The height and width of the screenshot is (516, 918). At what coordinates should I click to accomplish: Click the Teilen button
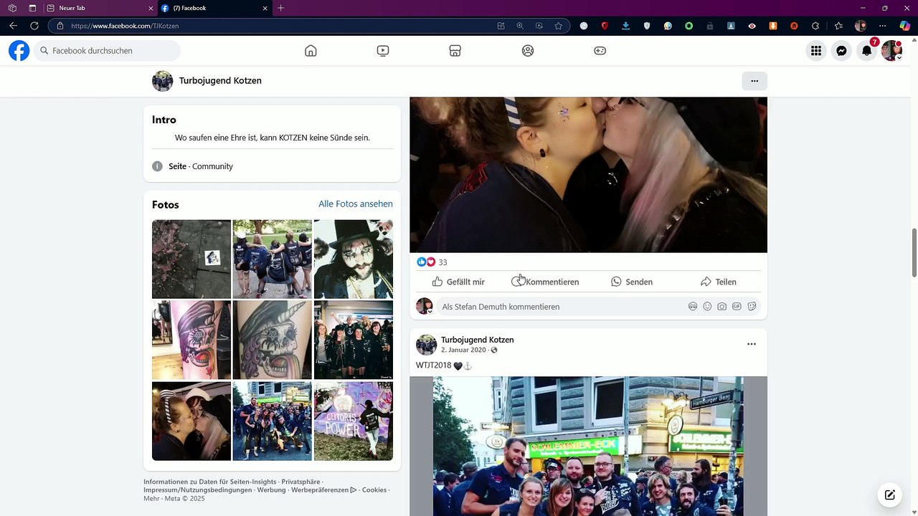[x=719, y=282]
